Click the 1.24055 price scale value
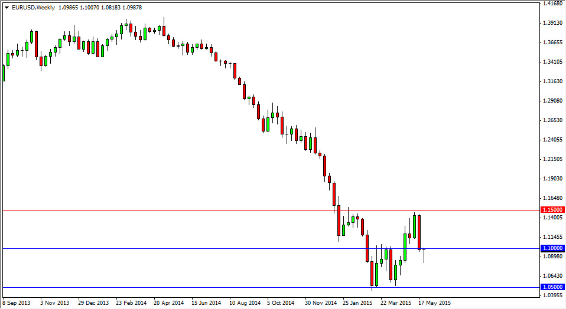 point(552,140)
